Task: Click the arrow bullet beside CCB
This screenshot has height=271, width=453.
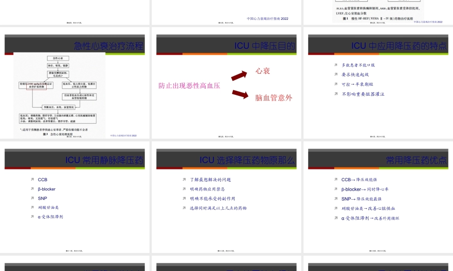Action: coord(32,180)
